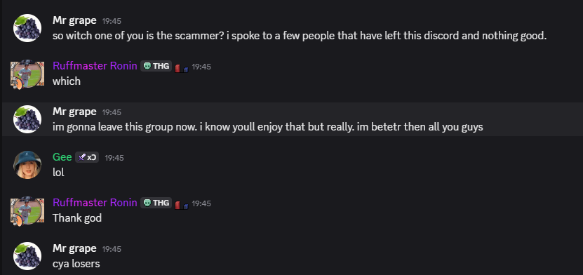
Task: Click the role icon after THG above "Thank god"
Action: (x=182, y=205)
